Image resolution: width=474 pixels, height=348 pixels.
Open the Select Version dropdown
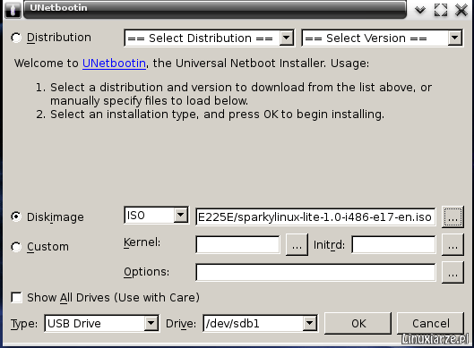coord(383,38)
